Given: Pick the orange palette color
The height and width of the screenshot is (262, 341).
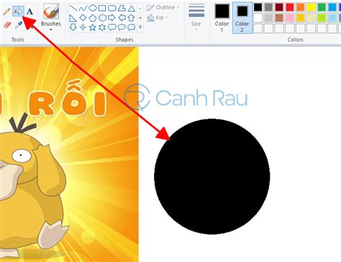Looking at the screenshot, I should pos(300,7).
